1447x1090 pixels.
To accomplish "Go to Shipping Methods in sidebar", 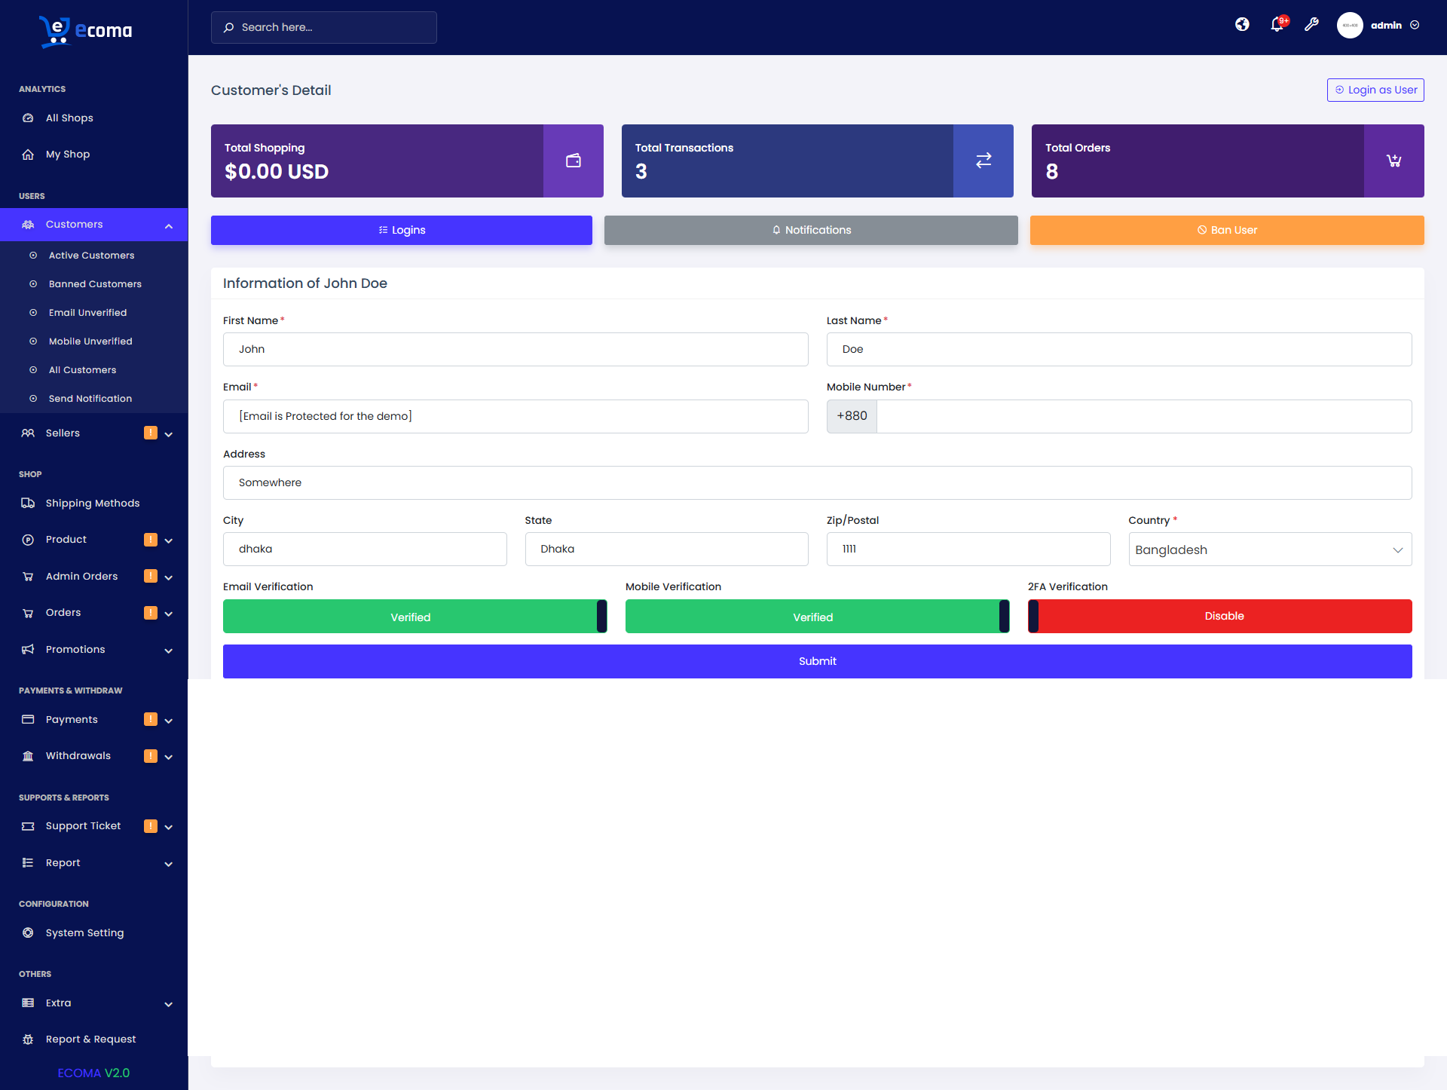I will tap(92, 504).
